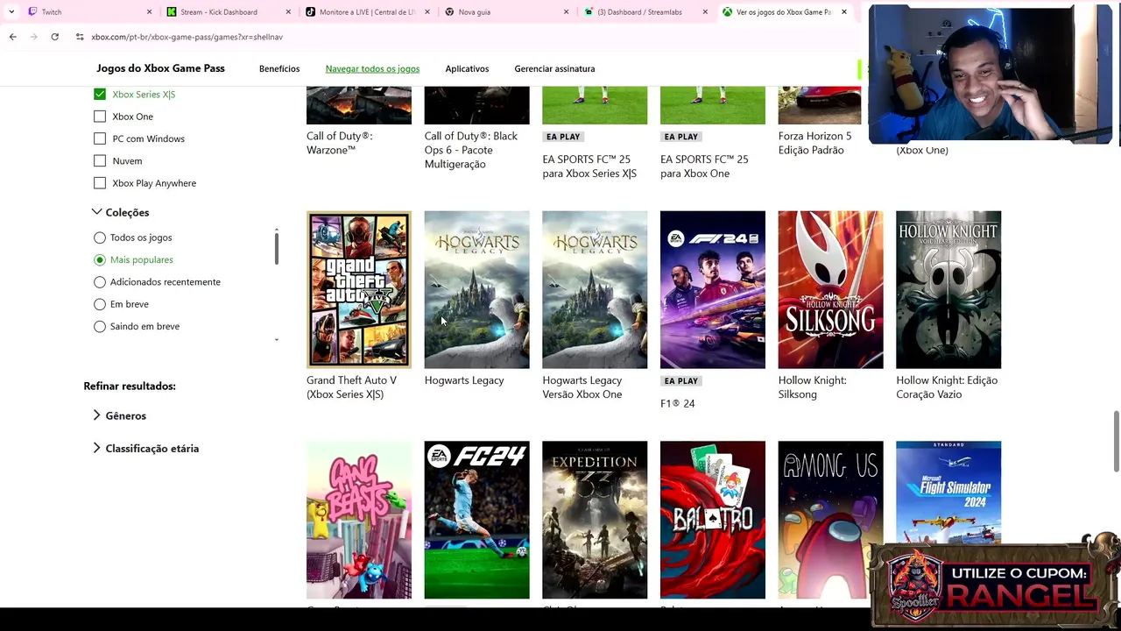Switch to the Twitch tab
1121x631 pixels.
point(88,12)
